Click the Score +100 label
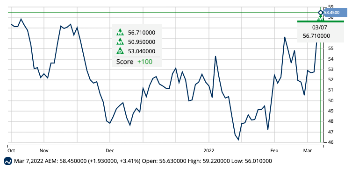 coord(134,62)
